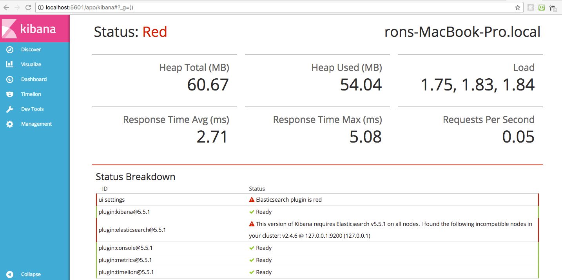Click the 'Requests Per Second' label
Image resolution: width=562 pixels, height=280 pixels.
pos(489,120)
